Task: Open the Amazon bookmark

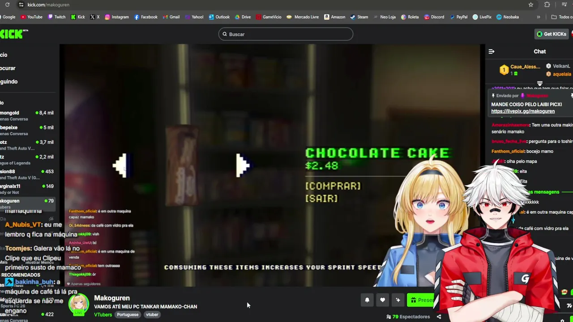Action: coord(335,17)
